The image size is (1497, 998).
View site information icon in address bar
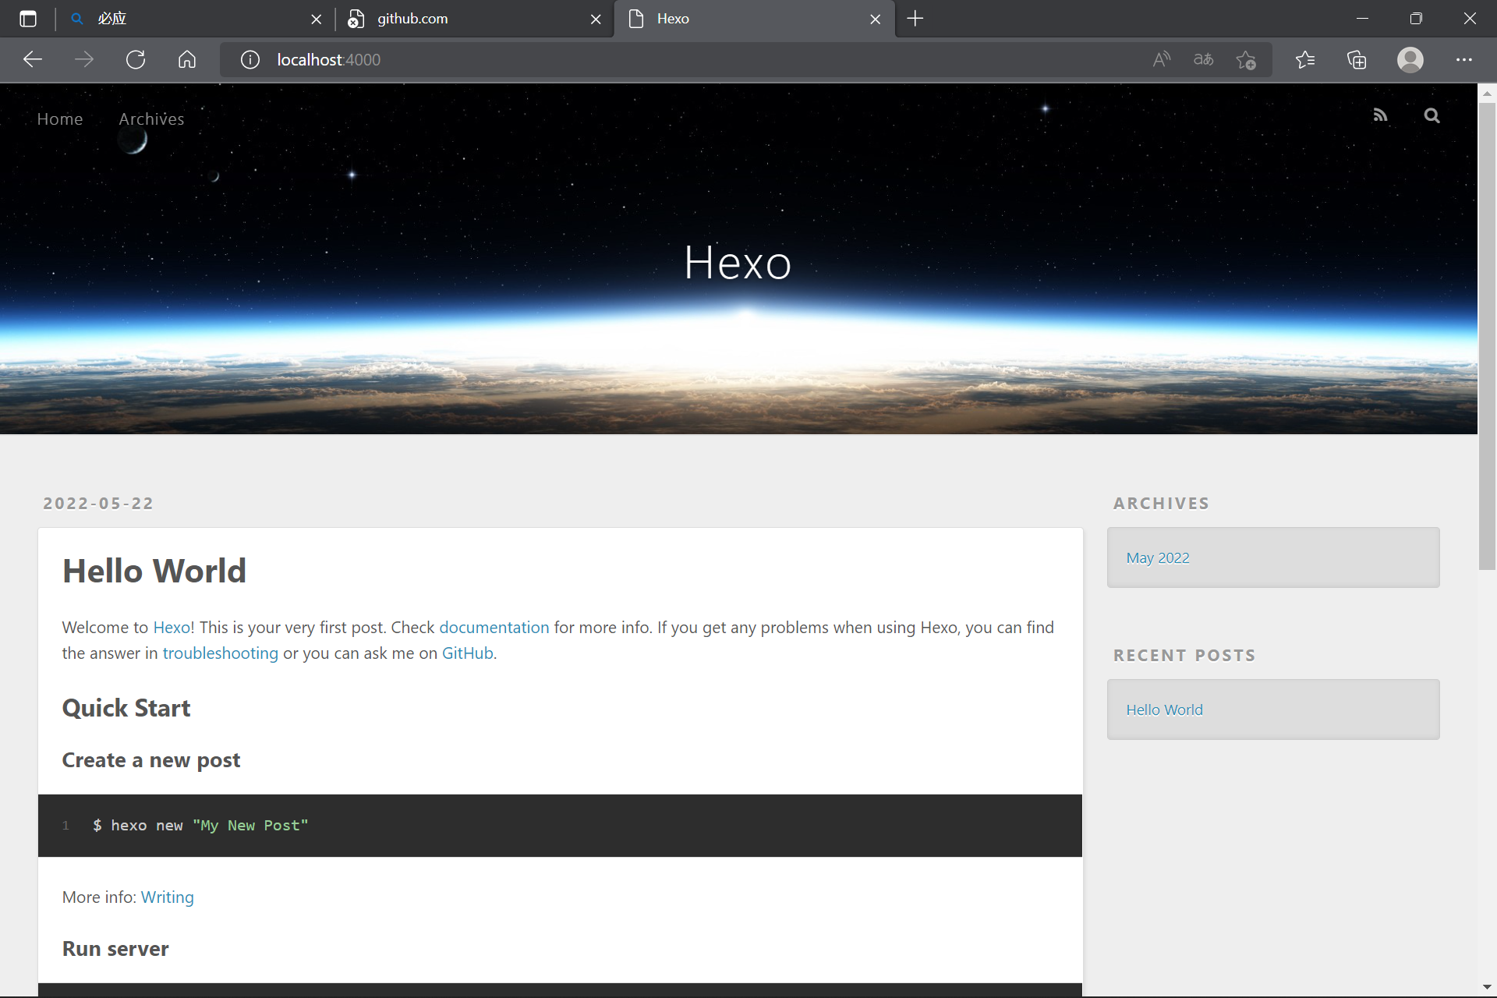[x=250, y=60]
